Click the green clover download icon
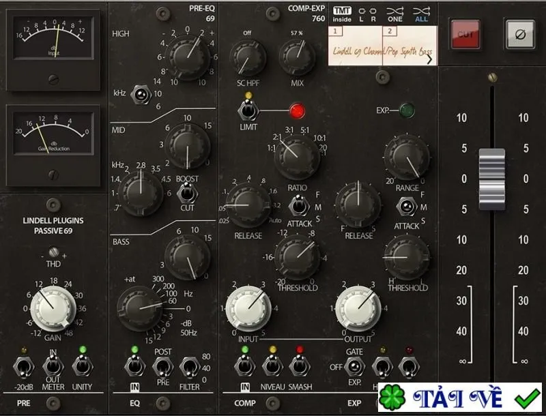Screen dimensions: 546x416 [x=392, y=398]
